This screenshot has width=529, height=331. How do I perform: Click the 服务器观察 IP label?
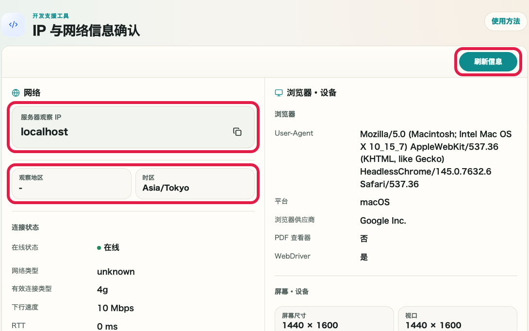[x=41, y=117]
